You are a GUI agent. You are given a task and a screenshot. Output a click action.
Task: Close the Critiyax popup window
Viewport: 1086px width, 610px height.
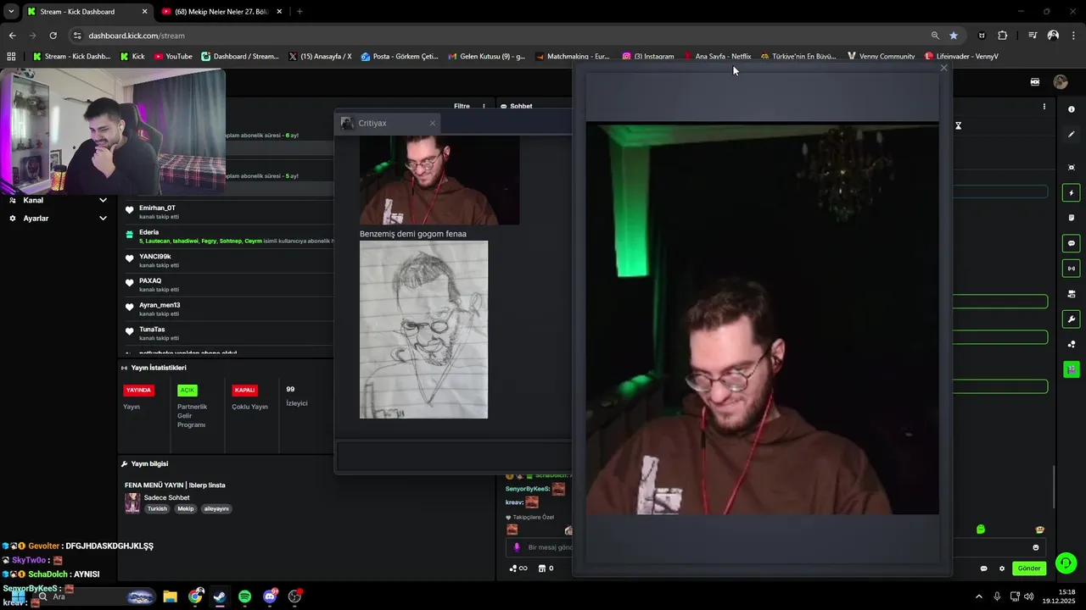click(x=432, y=123)
